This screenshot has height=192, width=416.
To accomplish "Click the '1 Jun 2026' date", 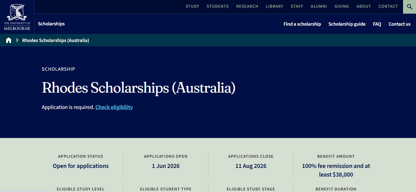I will 166,166.
